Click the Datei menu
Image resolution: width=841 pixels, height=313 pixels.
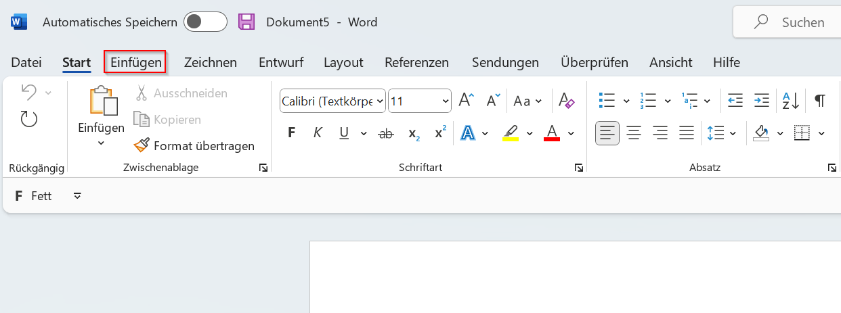click(26, 62)
